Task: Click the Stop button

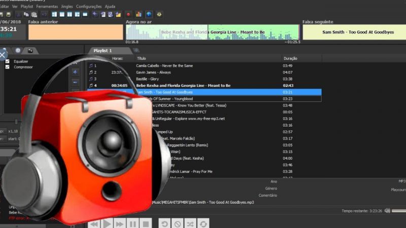Action: [x=146, y=223]
